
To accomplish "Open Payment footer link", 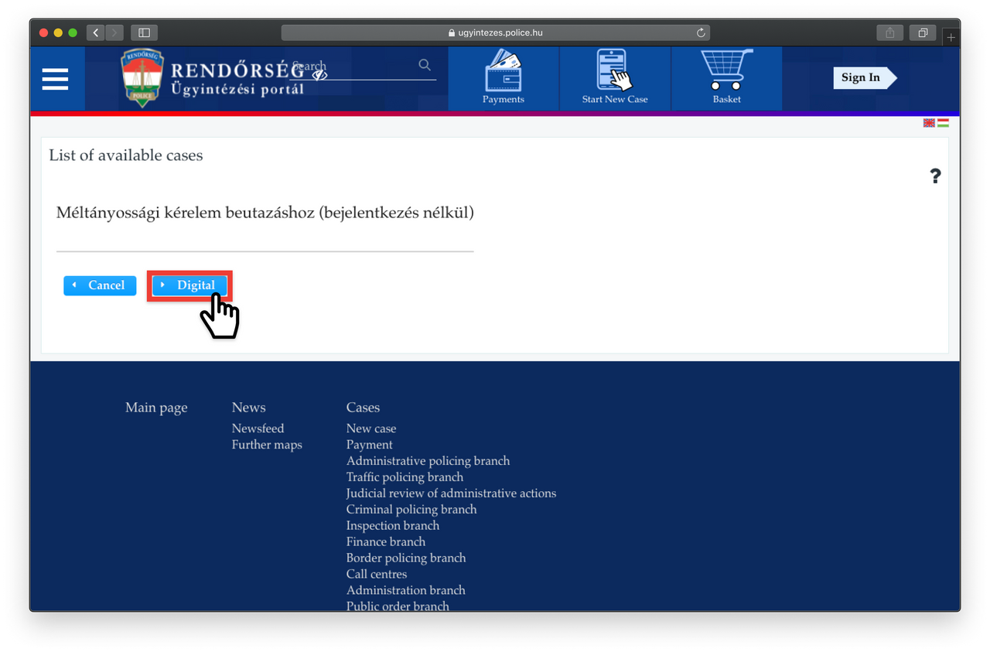I will click(369, 445).
